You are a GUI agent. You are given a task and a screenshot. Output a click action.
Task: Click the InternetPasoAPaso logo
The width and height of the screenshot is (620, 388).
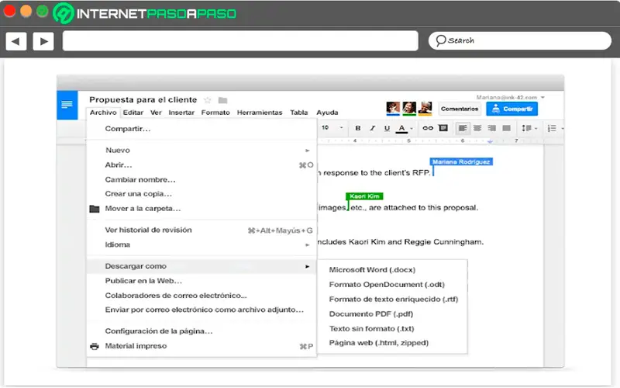(x=144, y=13)
